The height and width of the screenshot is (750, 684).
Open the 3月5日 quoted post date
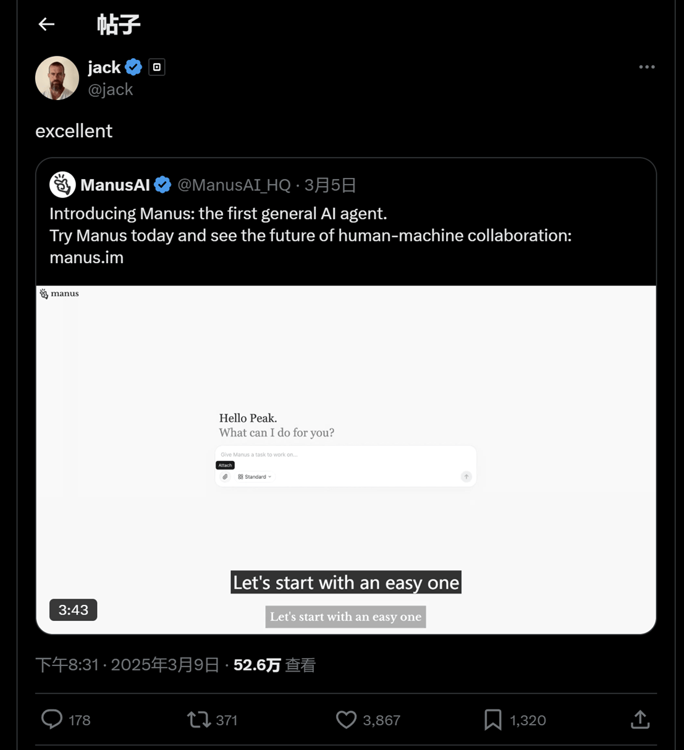pyautogui.click(x=330, y=185)
